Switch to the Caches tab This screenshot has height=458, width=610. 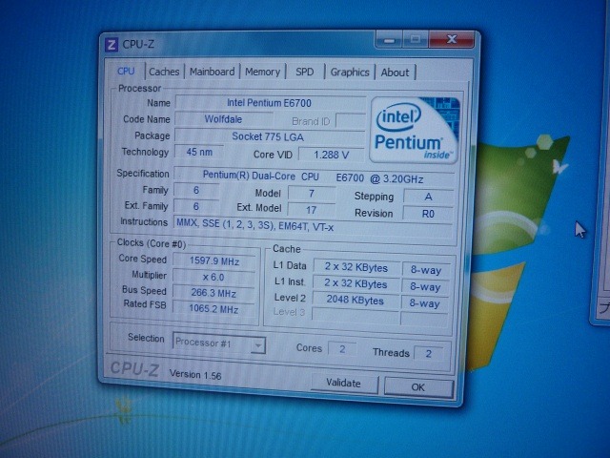point(164,72)
